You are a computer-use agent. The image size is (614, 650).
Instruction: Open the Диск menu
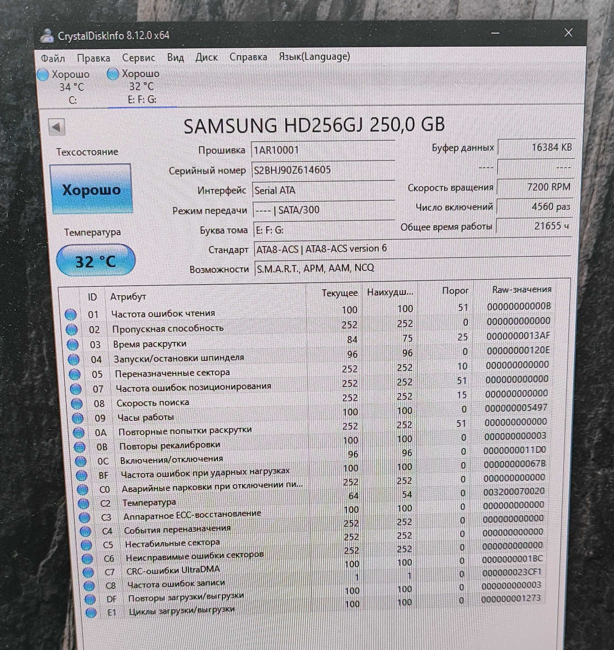coord(207,57)
